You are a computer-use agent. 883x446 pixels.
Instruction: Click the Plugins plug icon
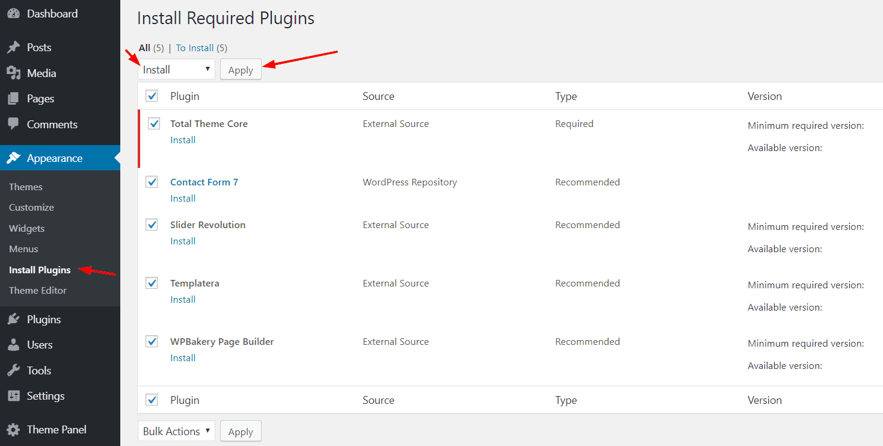click(x=13, y=320)
